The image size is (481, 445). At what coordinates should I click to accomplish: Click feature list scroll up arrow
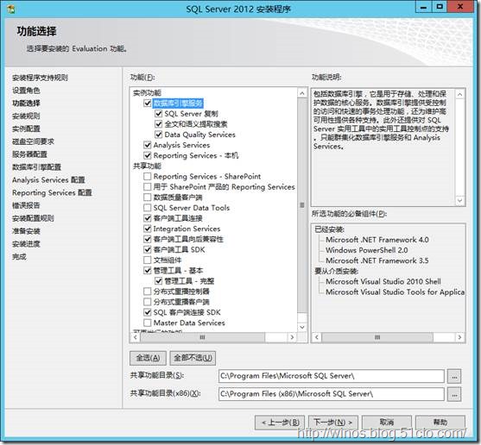pyautogui.click(x=302, y=93)
